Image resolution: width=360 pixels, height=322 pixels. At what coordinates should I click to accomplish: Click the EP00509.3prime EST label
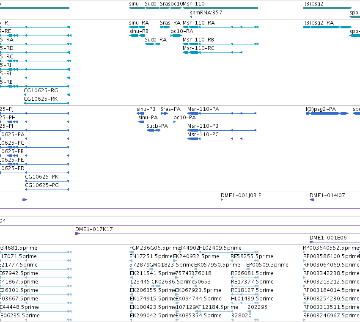(x=267, y=265)
